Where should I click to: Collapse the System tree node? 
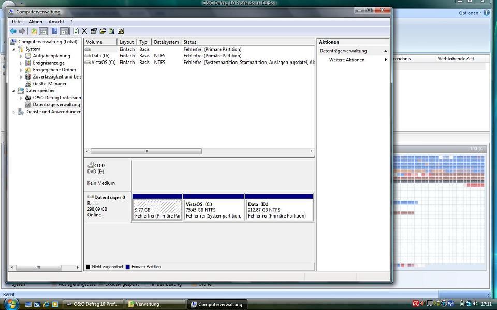pos(13,49)
